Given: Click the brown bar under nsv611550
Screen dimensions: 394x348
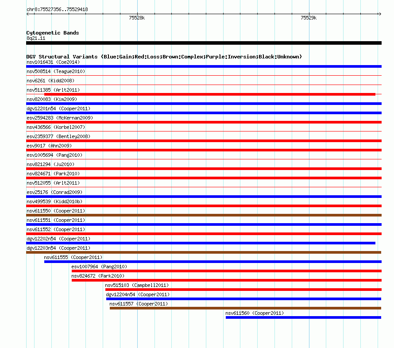Looking at the screenshot, I should coord(204,215).
